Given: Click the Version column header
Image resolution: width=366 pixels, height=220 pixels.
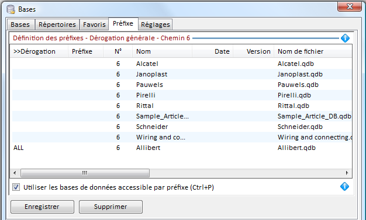Looking at the screenshot, I should coord(253,51).
